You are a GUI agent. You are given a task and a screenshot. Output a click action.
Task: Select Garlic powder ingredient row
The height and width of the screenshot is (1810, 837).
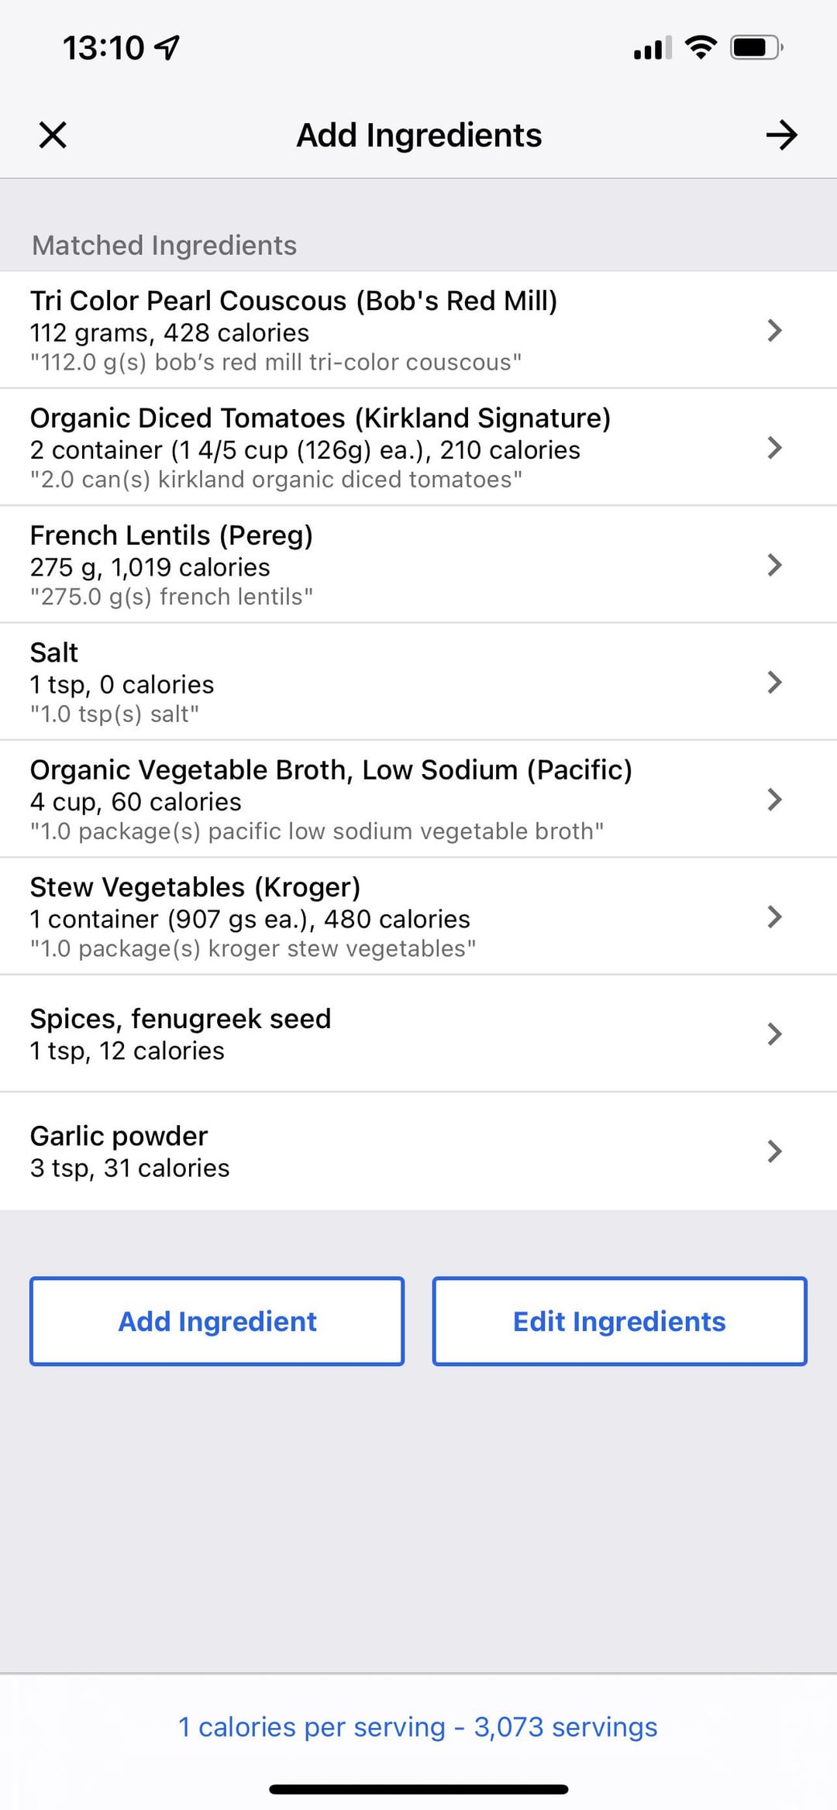(x=387, y=1151)
